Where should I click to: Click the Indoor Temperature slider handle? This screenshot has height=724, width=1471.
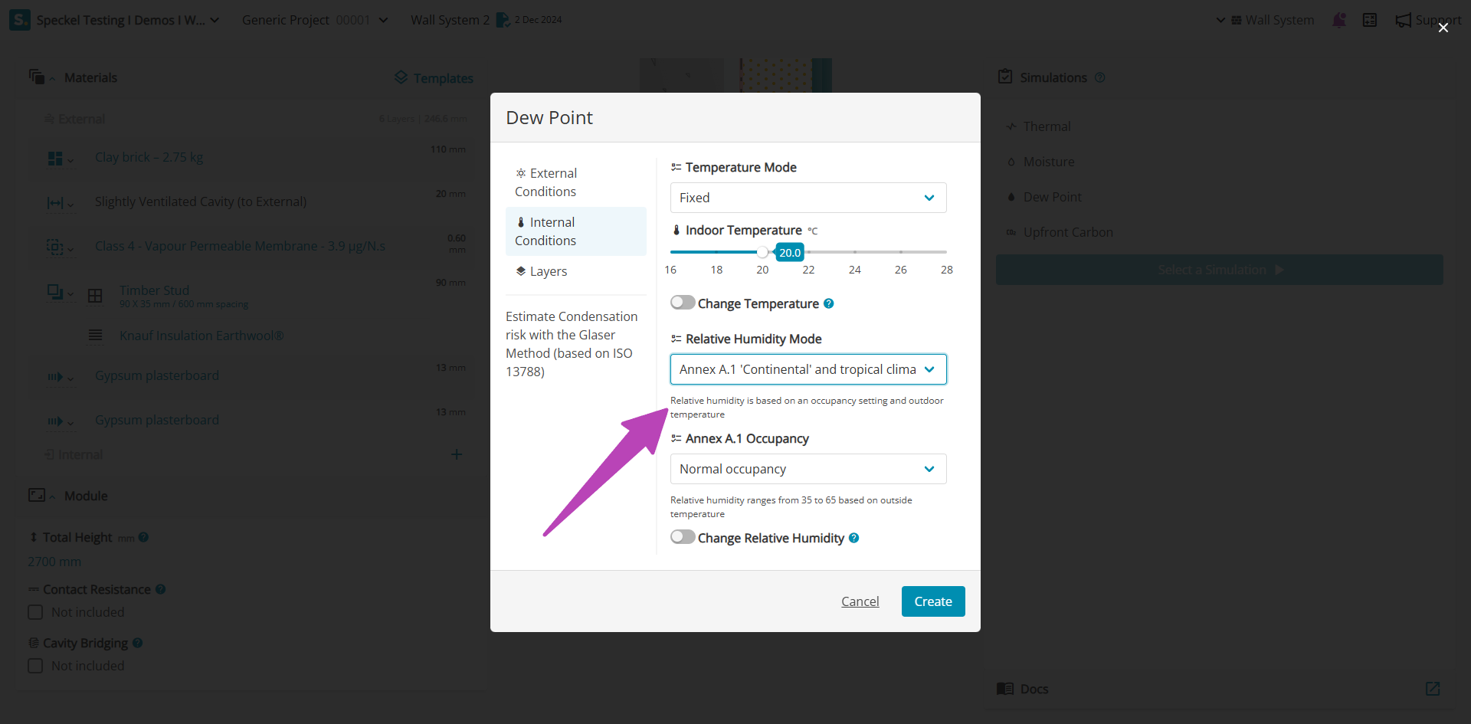pyautogui.click(x=762, y=252)
